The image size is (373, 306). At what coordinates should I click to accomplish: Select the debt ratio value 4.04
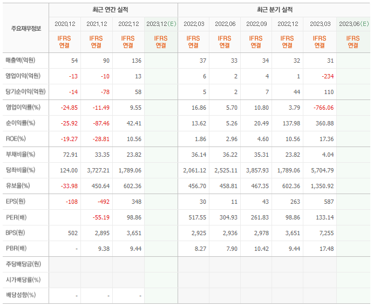click(x=328, y=155)
